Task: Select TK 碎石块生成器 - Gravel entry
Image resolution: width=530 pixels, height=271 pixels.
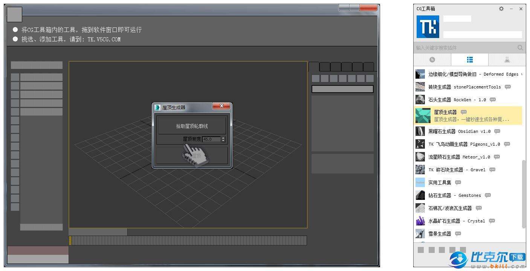Action: (x=468, y=170)
